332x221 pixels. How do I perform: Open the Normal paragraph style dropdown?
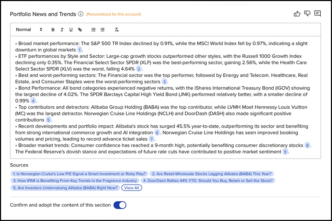pyautogui.click(x=29, y=30)
